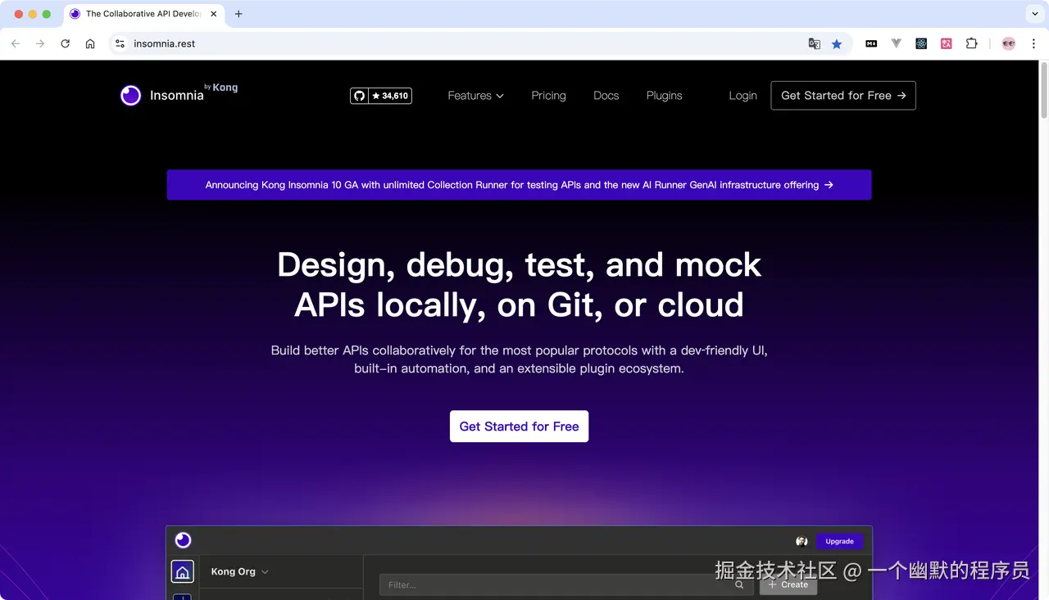Click the Insomnia logo in the navbar

(x=130, y=95)
